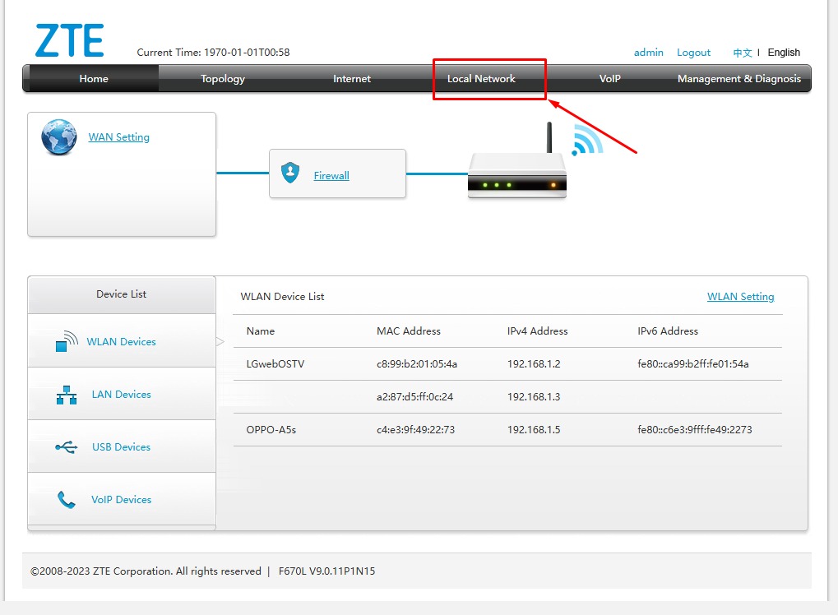The image size is (838, 615).
Task: Open Management & Diagnosis tab
Action: (x=739, y=79)
